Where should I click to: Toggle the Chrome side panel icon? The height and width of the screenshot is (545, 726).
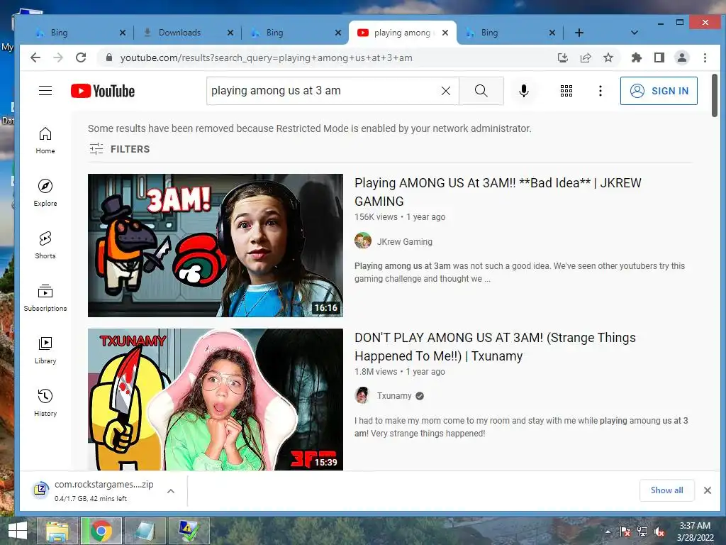click(659, 57)
